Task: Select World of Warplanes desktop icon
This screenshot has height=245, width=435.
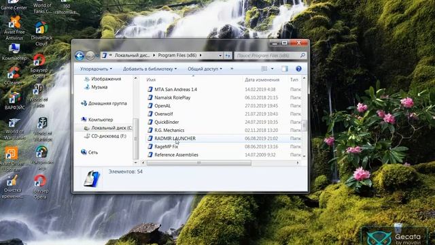Action: pos(14,129)
